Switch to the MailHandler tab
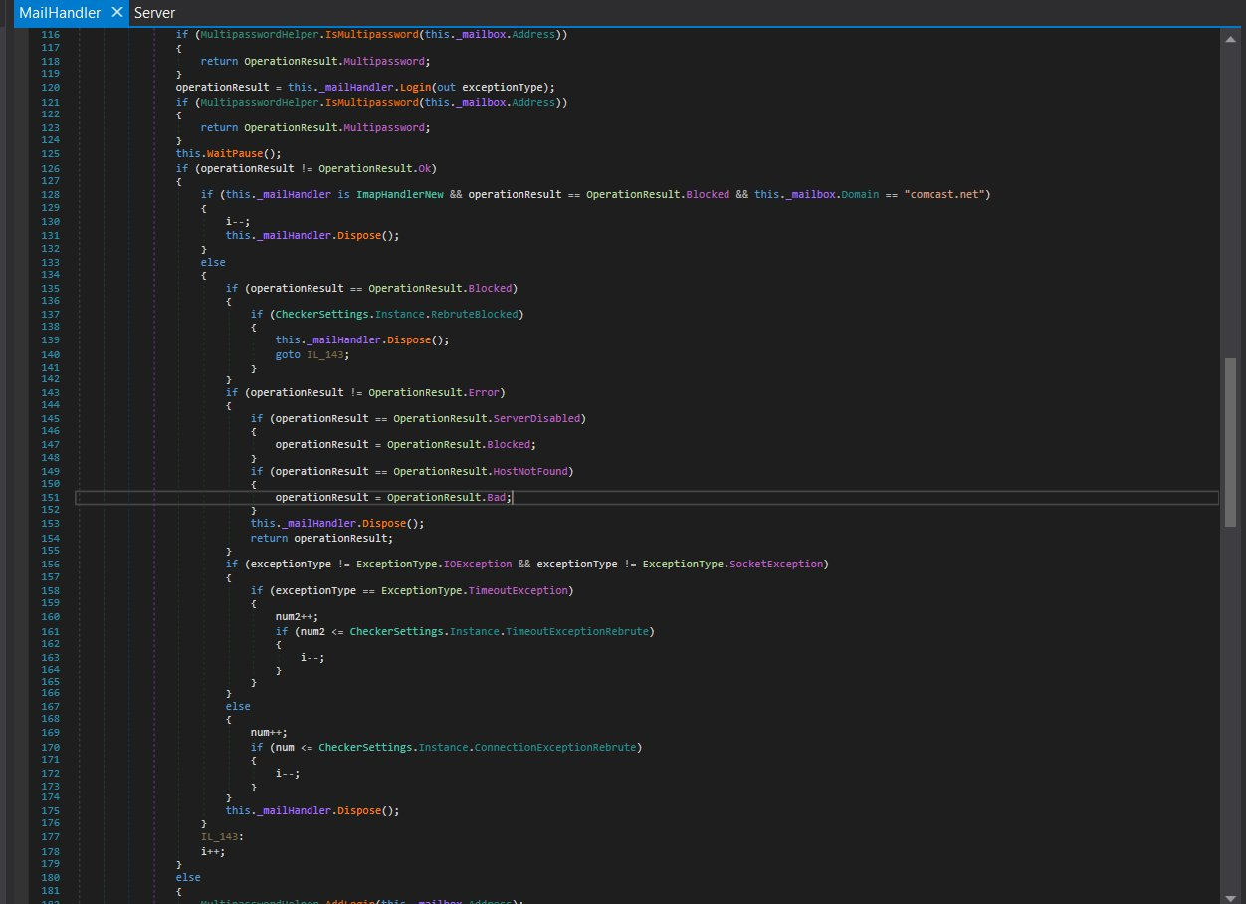 click(x=60, y=13)
